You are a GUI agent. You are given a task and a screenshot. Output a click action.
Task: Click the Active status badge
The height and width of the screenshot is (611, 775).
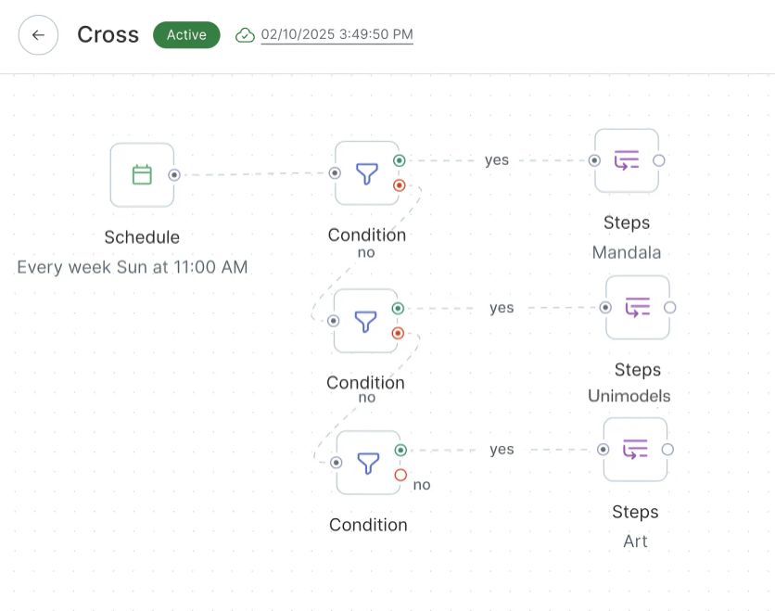(186, 35)
